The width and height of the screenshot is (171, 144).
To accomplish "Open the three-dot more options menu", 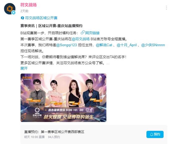I will pos(166,8).
